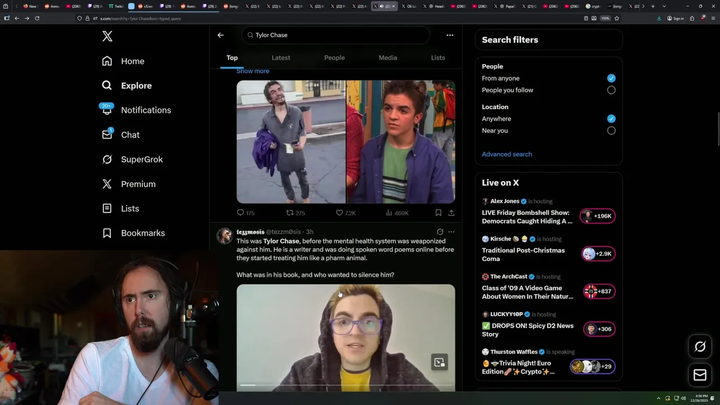This screenshot has width=720, height=405.
Task: Click the page scrollbar thumb
Action: point(718,129)
